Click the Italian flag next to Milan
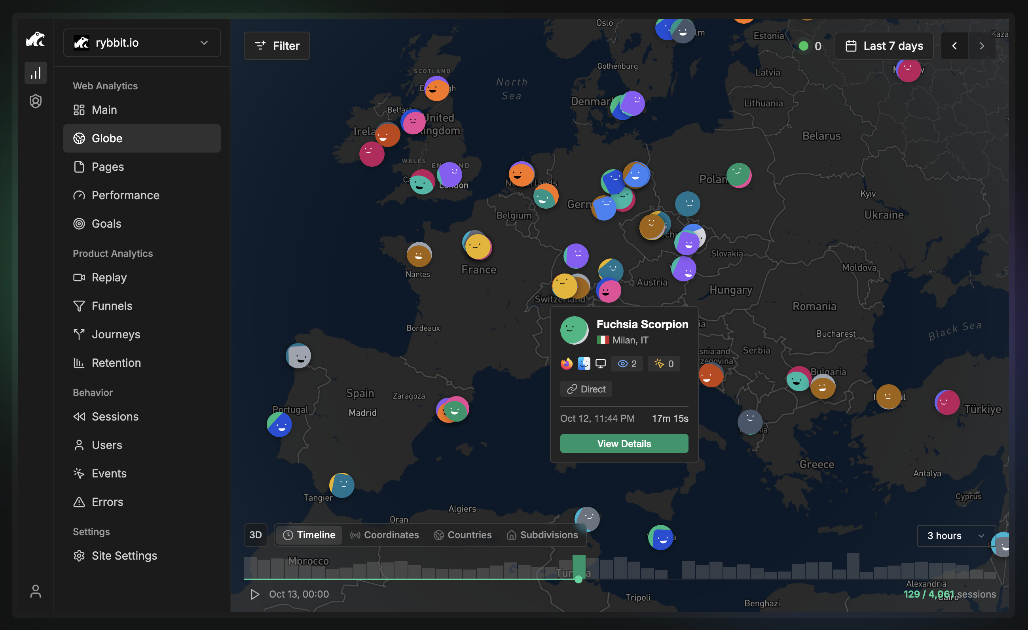Viewport: 1028px width, 630px height. tap(603, 340)
